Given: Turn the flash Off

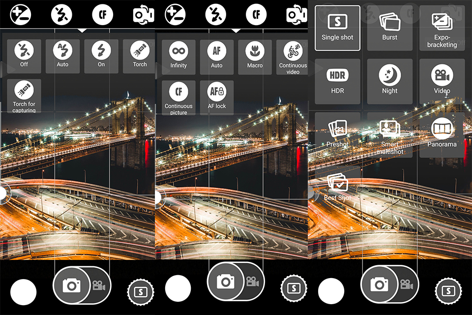Looking at the screenshot, I should (24, 56).
